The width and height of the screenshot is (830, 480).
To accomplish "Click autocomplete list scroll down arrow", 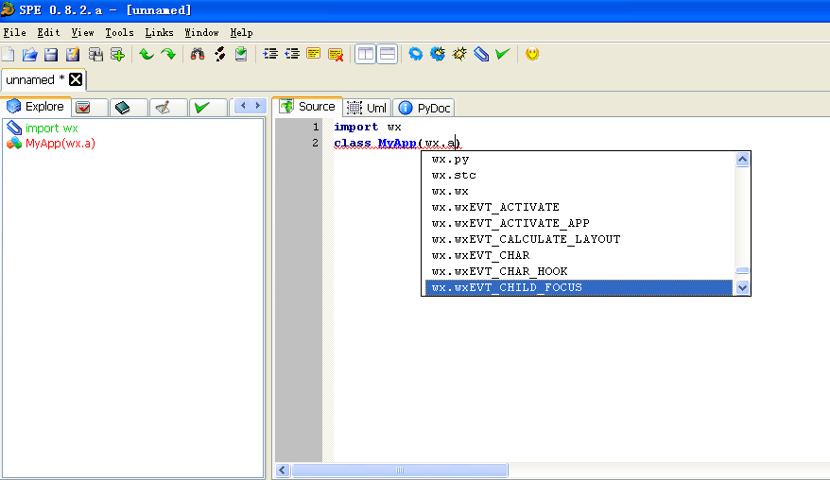I will coord(743,288).
